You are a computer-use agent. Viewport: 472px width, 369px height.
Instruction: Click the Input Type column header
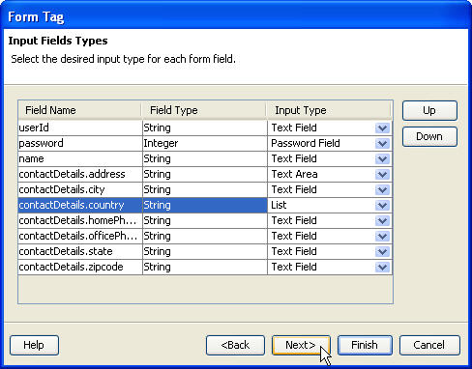point(329,110)
